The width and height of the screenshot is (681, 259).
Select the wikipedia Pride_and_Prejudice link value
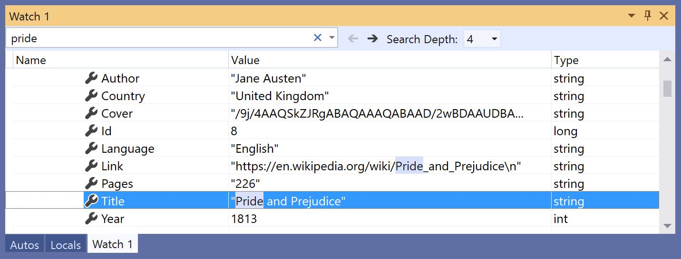point(376,166)
